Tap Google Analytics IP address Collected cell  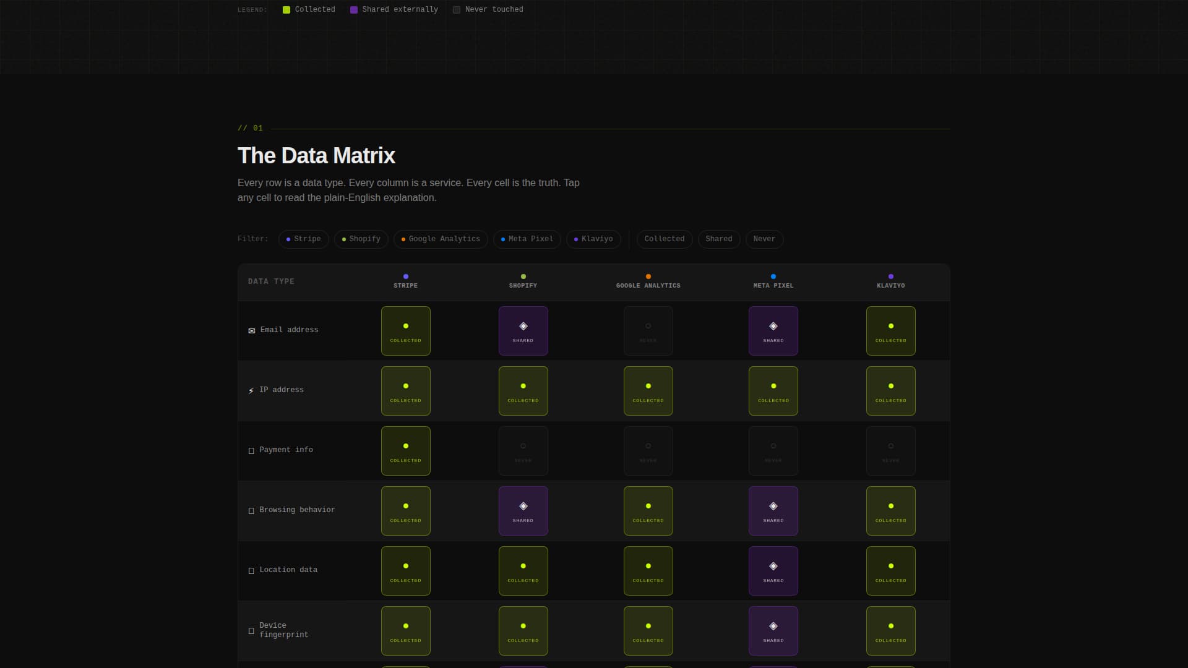tap(648, 391)
